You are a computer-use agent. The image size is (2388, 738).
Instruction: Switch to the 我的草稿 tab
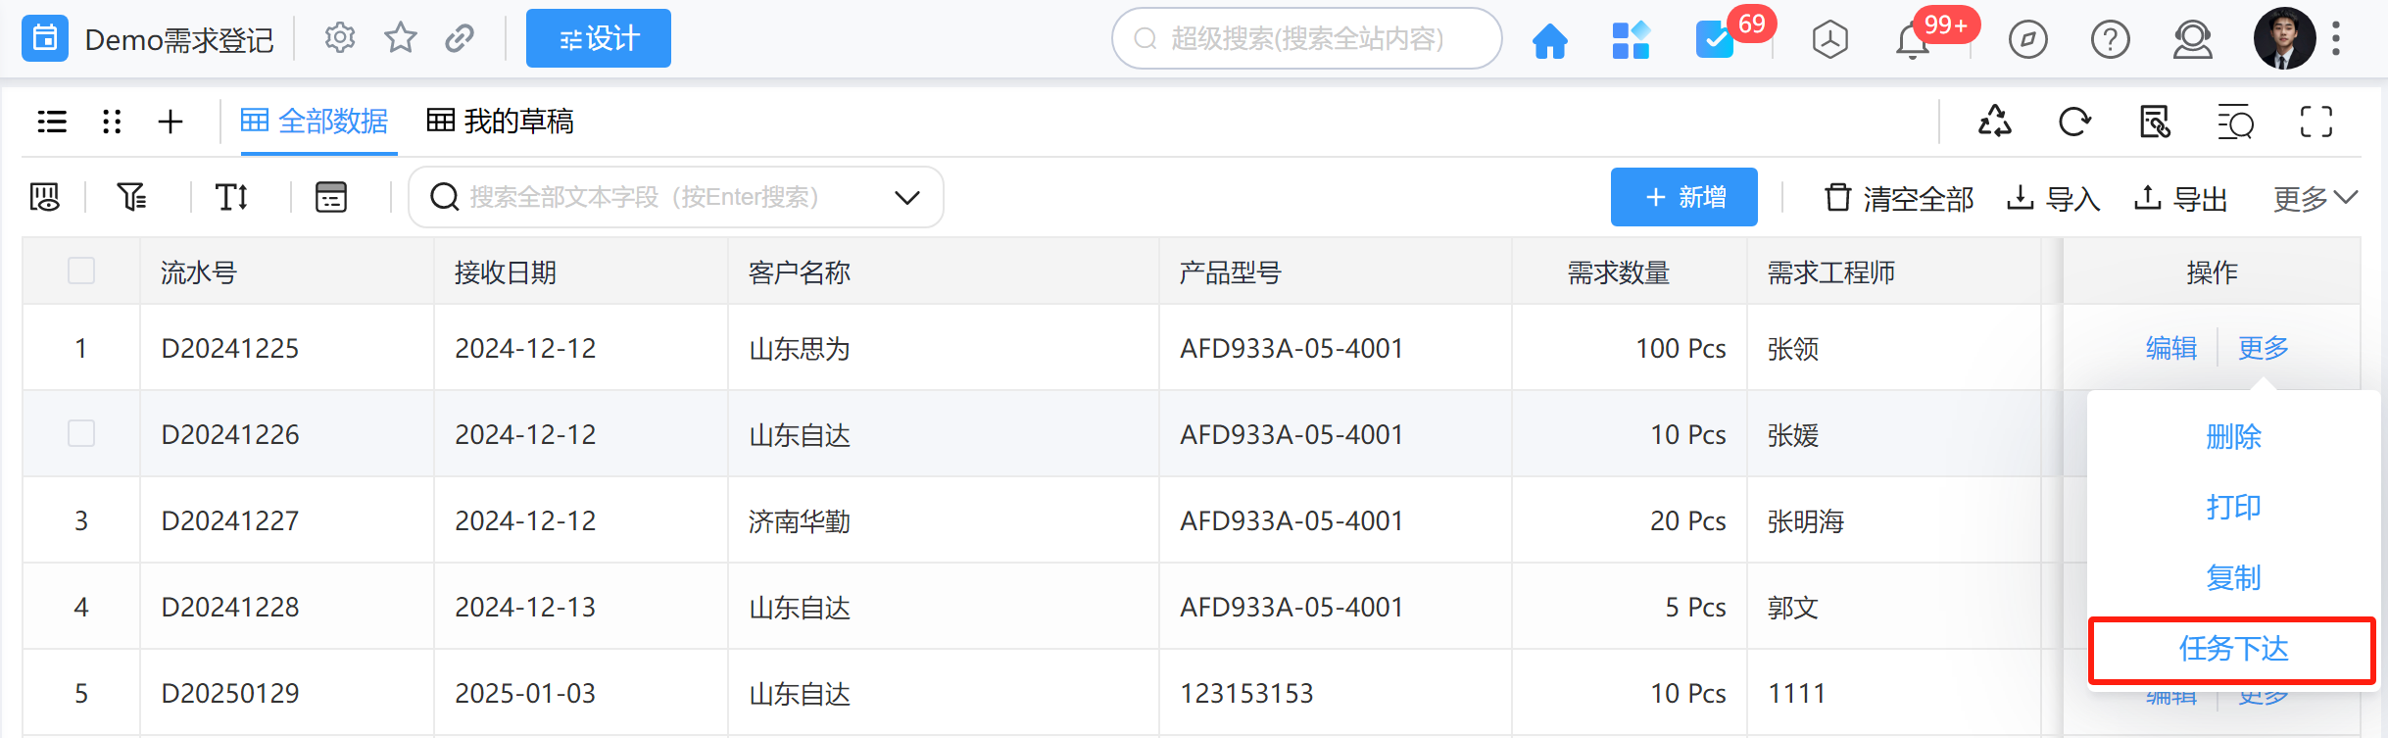tap(501, 122)
